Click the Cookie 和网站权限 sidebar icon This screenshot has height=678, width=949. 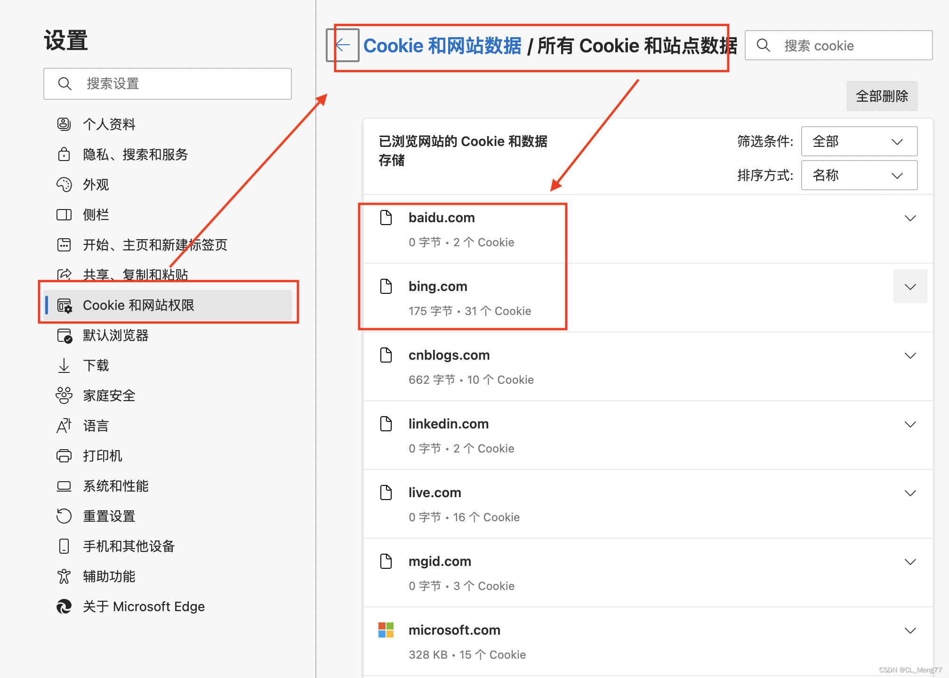pos(64,305)
